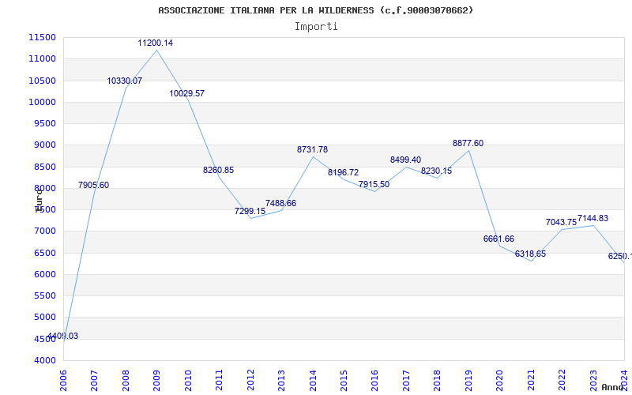The image size is (632, 395).
Task: Click the 2012 x-axis year label
Action: tap(250, 381)
